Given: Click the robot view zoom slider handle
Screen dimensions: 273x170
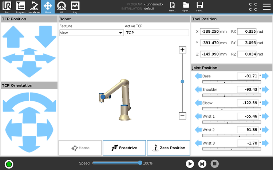Looking at the screenshot, I should pyautogui.click(x=182, y=81).
